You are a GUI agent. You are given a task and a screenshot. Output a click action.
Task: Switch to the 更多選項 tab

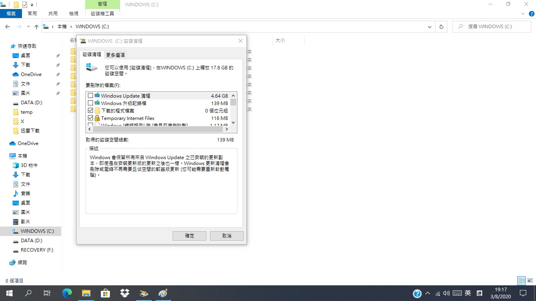click(x=115, y=55)
